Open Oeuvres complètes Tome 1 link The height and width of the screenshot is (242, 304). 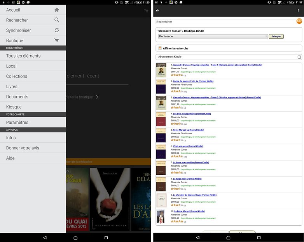coord(217,65)
